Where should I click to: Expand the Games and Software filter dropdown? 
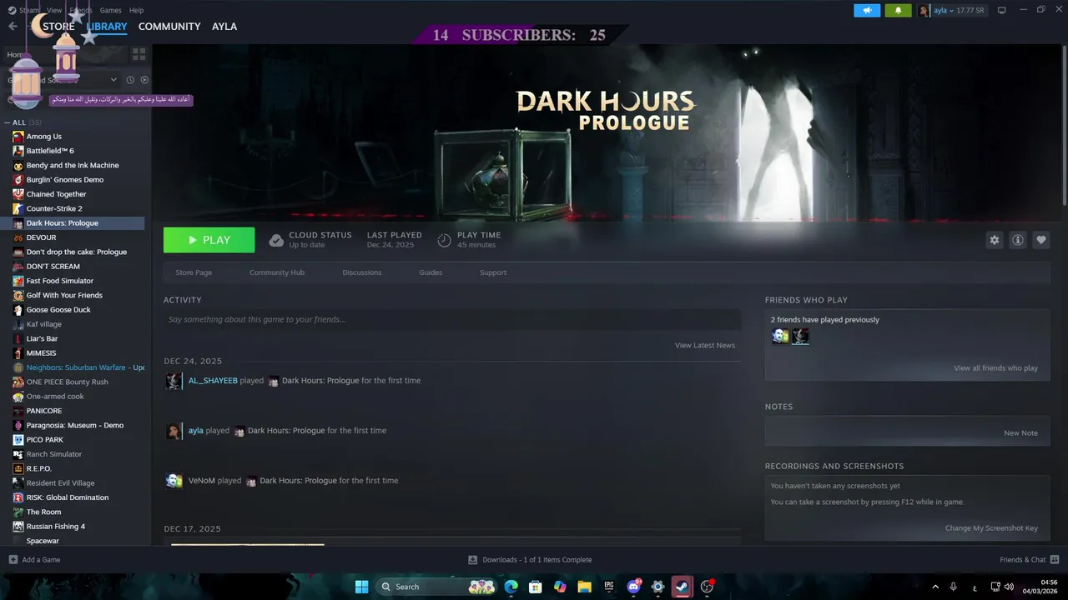113,80
